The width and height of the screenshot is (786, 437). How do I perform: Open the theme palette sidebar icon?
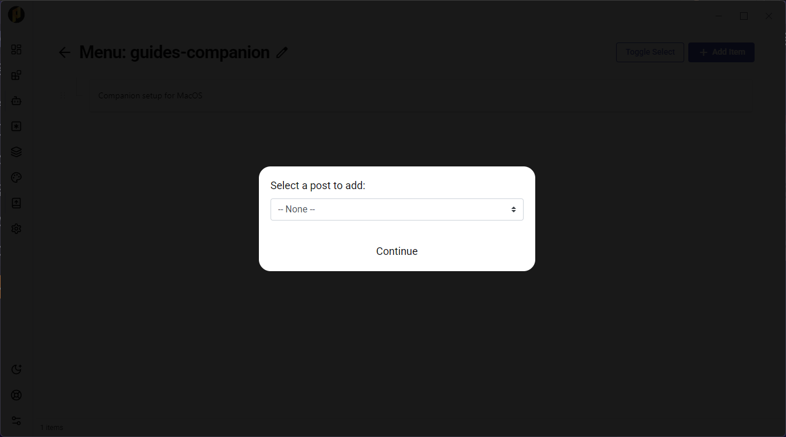(16, 177)
